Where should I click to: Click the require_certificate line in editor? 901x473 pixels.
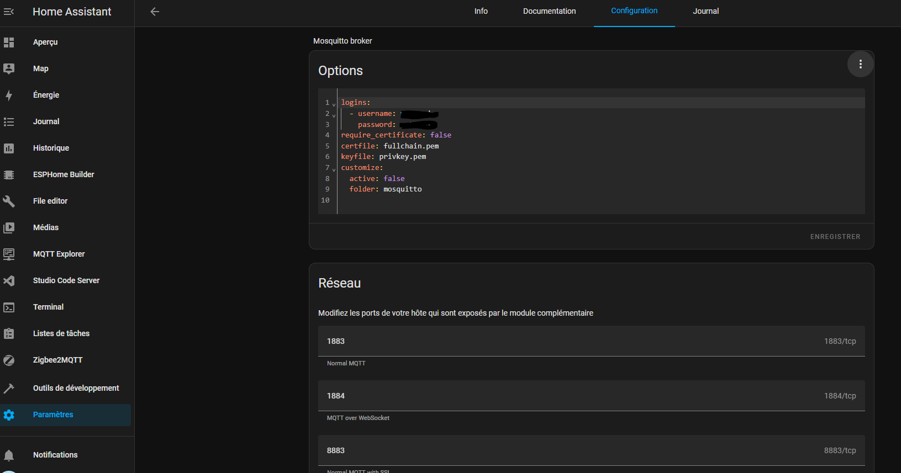(x=396, y=135)
